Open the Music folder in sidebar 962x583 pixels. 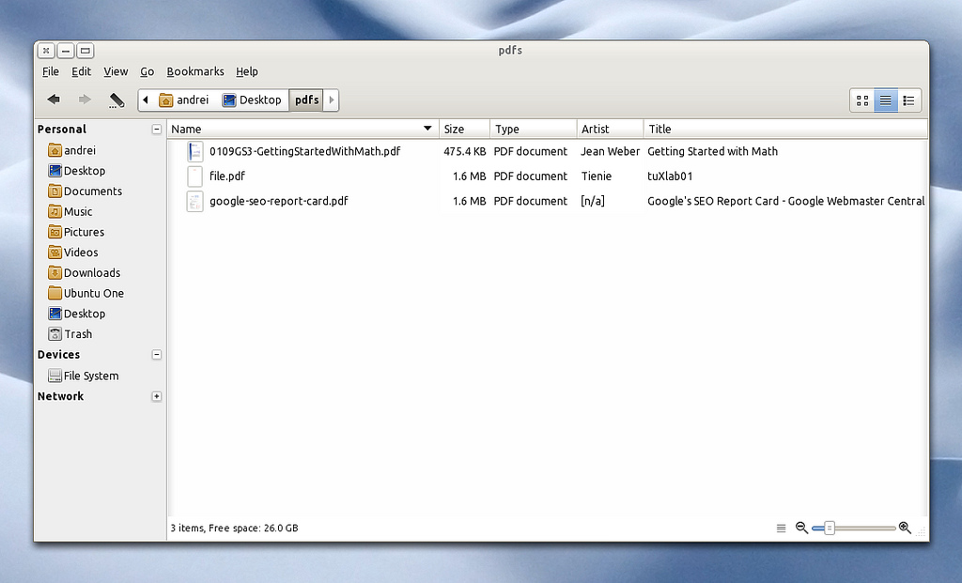78,211
